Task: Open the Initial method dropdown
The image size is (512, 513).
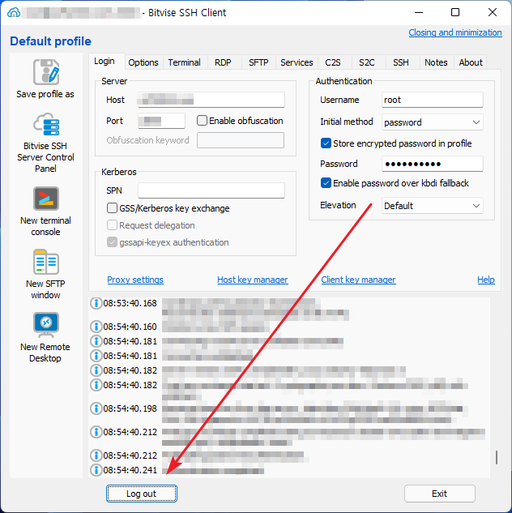Action: click(x=433, y=122)
